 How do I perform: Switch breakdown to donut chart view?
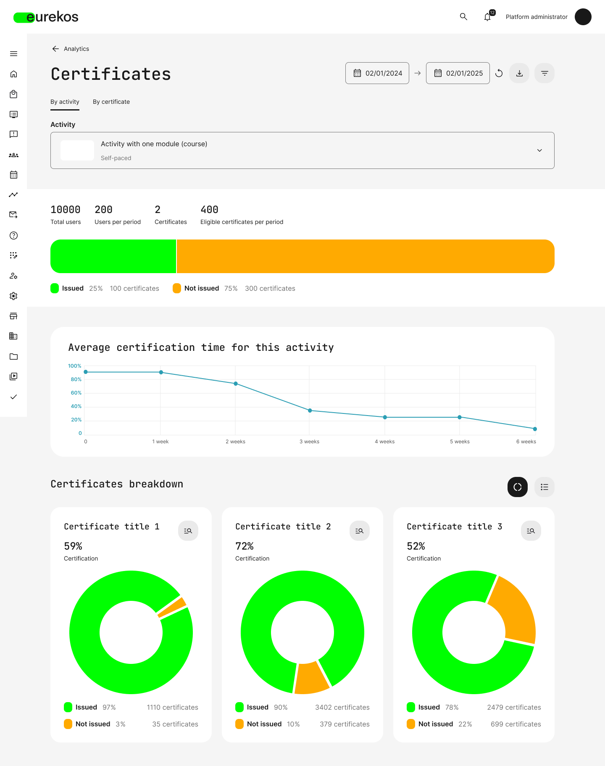pyautogui.click(x=518, y=487)
